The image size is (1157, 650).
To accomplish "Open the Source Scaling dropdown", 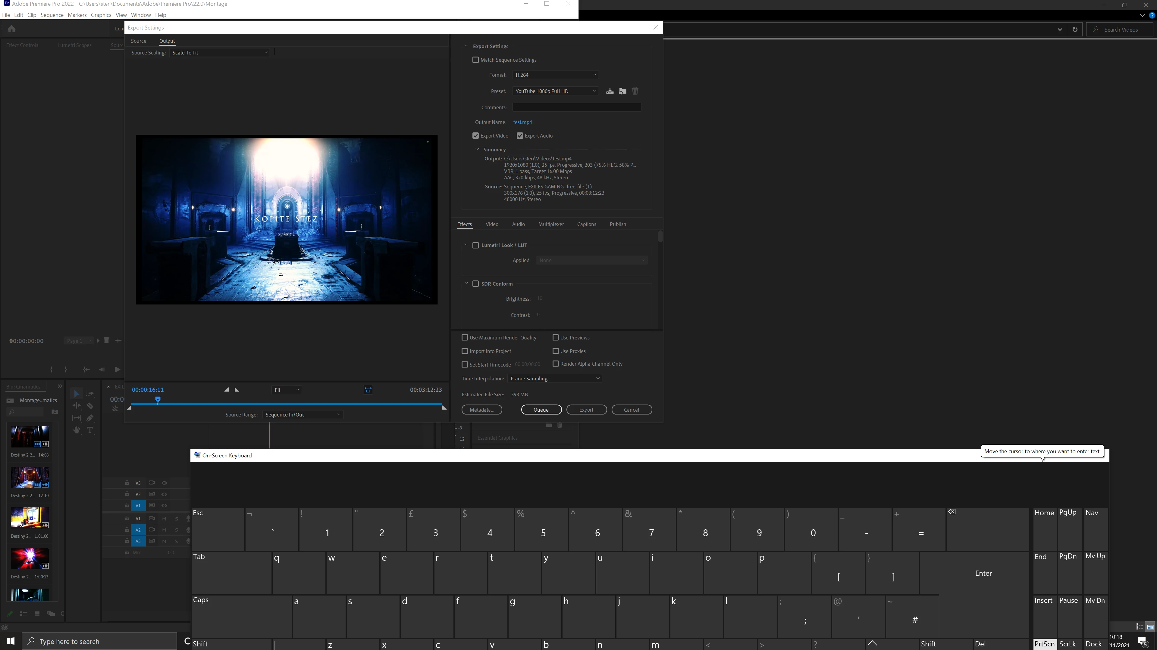I will 219,52.
